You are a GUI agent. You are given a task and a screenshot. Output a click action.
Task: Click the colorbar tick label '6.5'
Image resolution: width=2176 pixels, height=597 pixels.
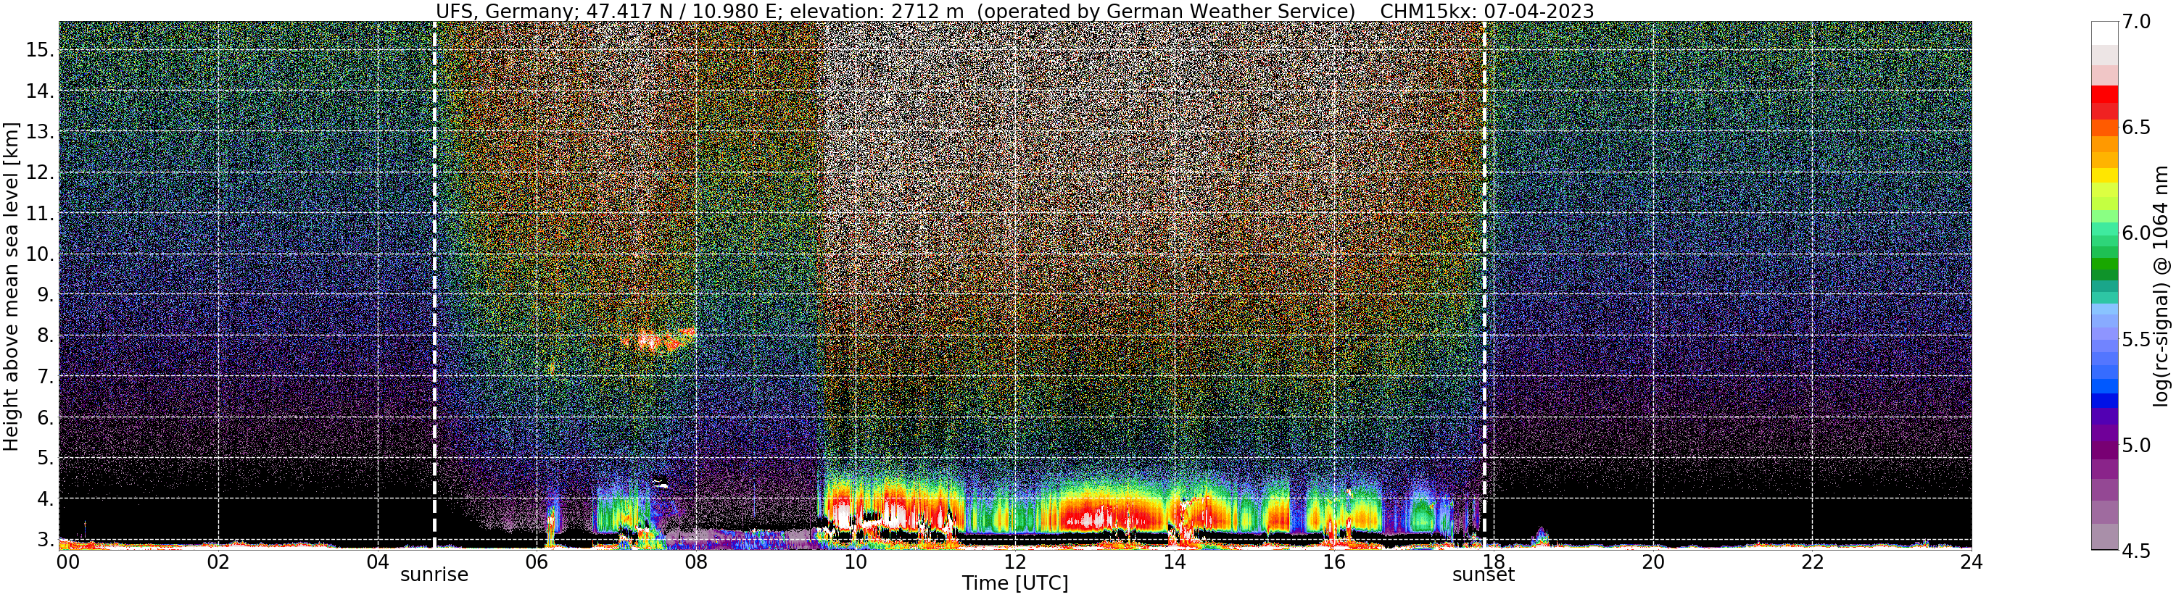coord(2136,128)
